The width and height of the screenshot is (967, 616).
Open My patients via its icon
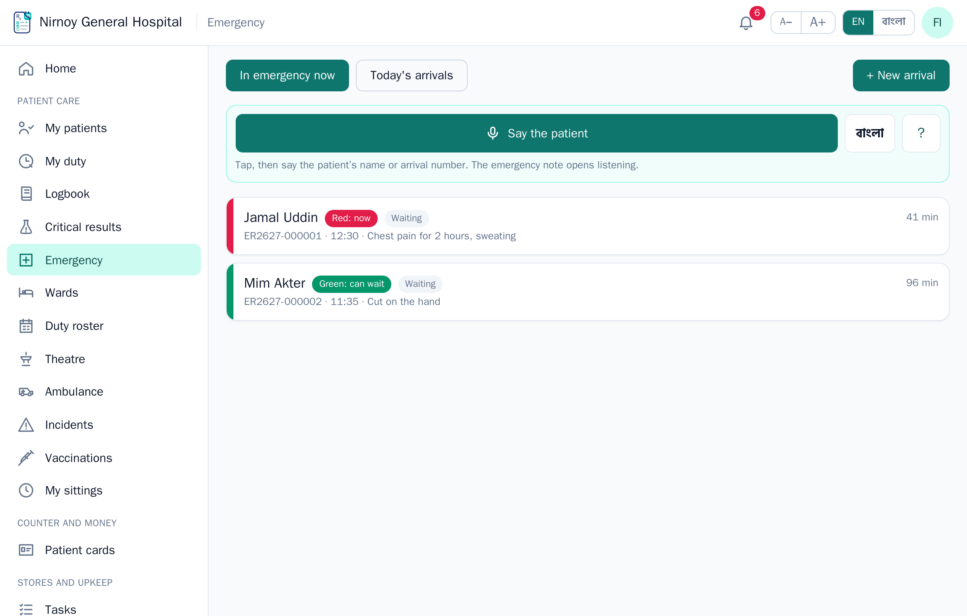click(x=26, y=128)
